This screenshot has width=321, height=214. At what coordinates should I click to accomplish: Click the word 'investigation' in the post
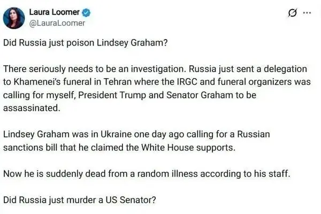(x=158, y=69)
